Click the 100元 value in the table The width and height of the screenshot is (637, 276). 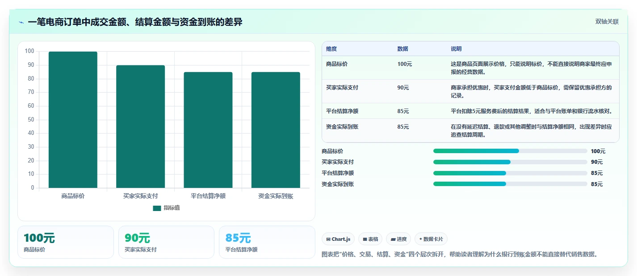click(405, 64)
